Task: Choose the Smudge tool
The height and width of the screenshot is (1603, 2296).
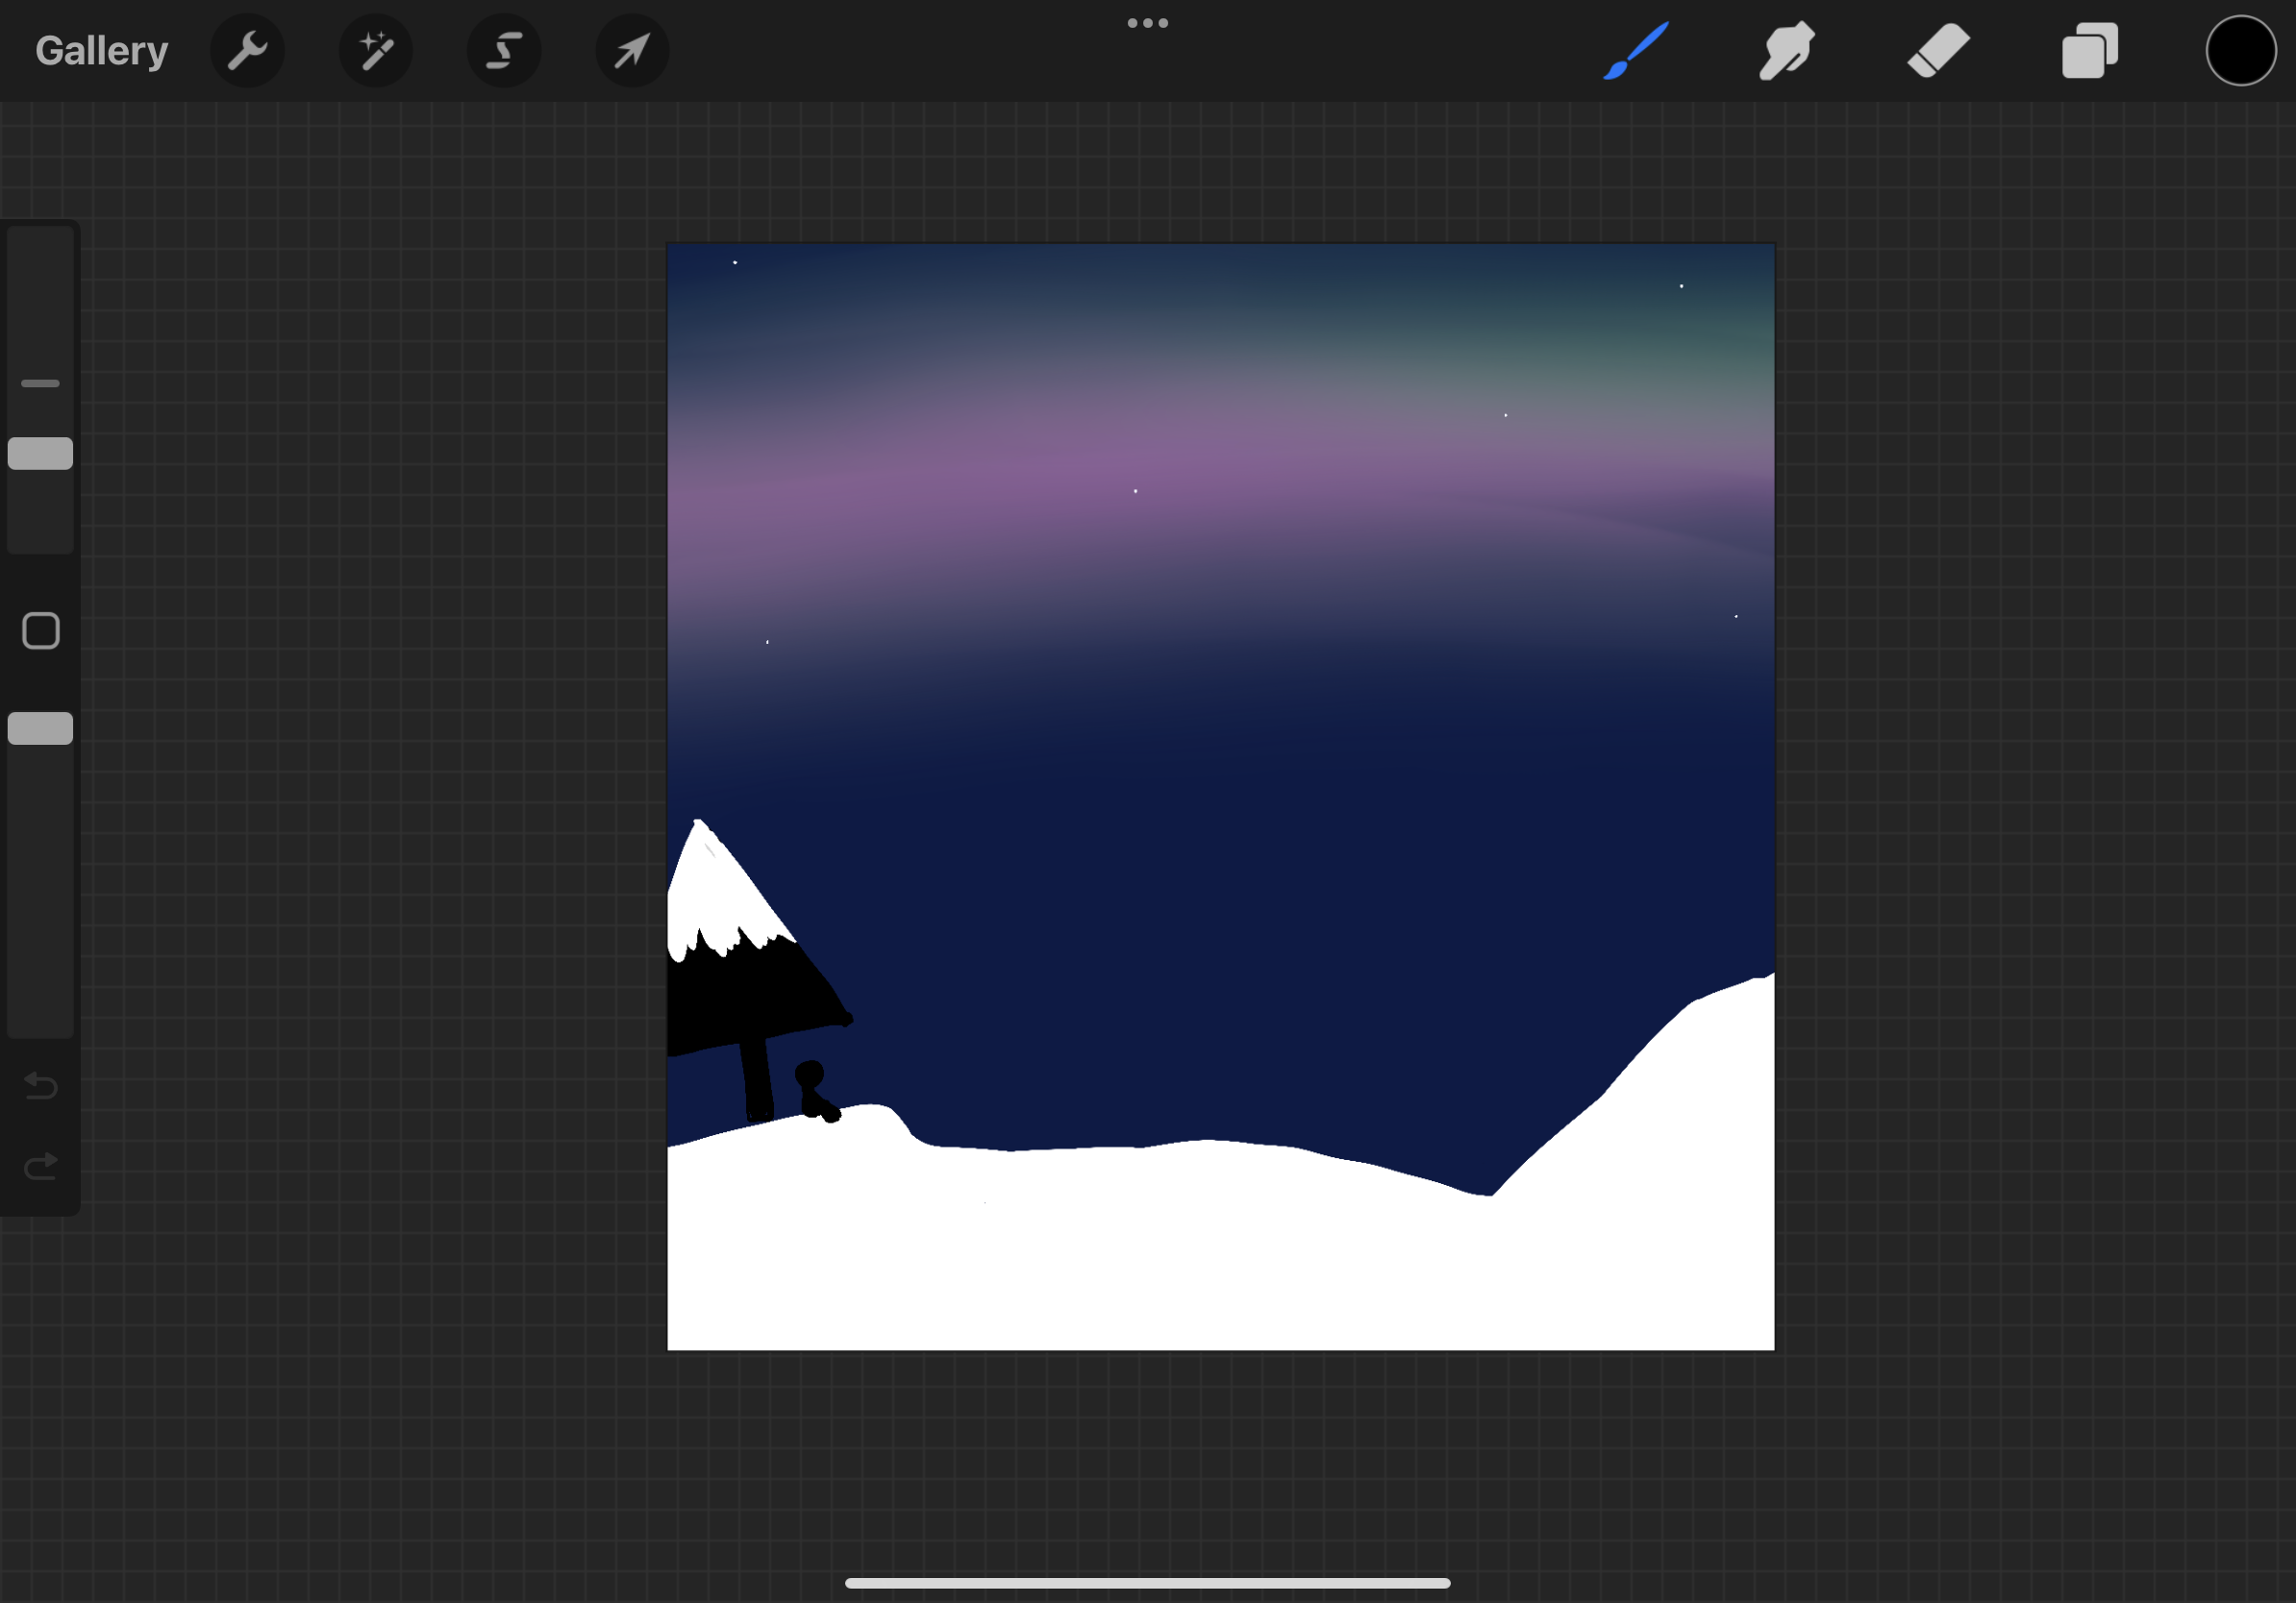Action: click(1786, 50)
